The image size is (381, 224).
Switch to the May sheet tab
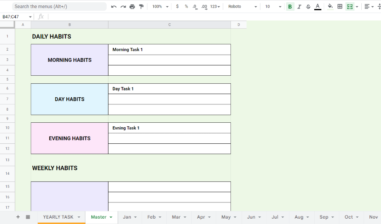[x=226, y=217]
